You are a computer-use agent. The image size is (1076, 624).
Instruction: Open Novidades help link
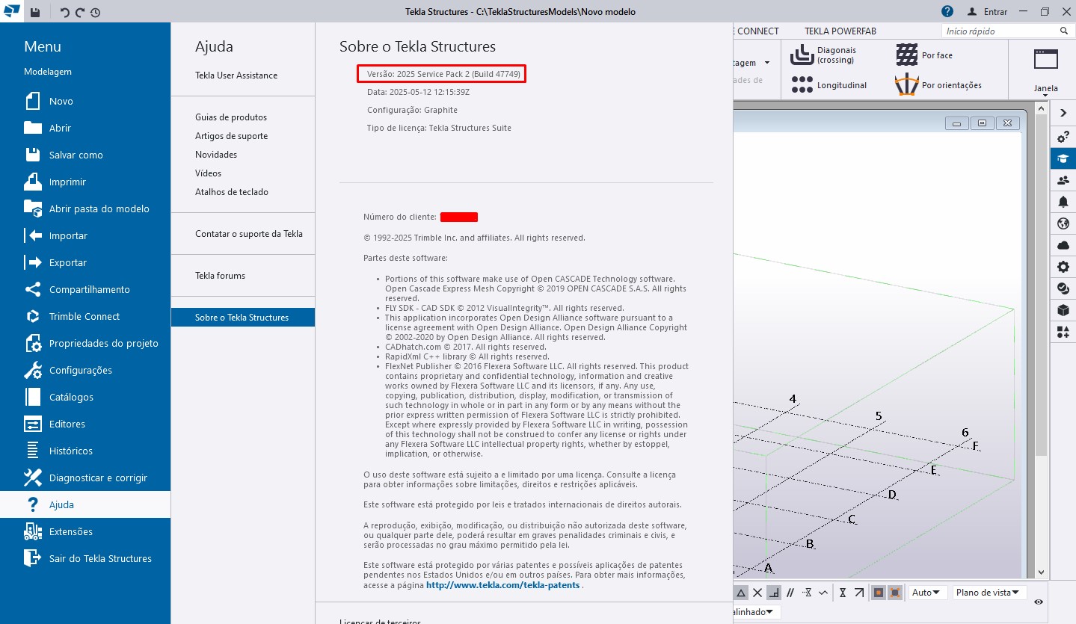[216, 155]
